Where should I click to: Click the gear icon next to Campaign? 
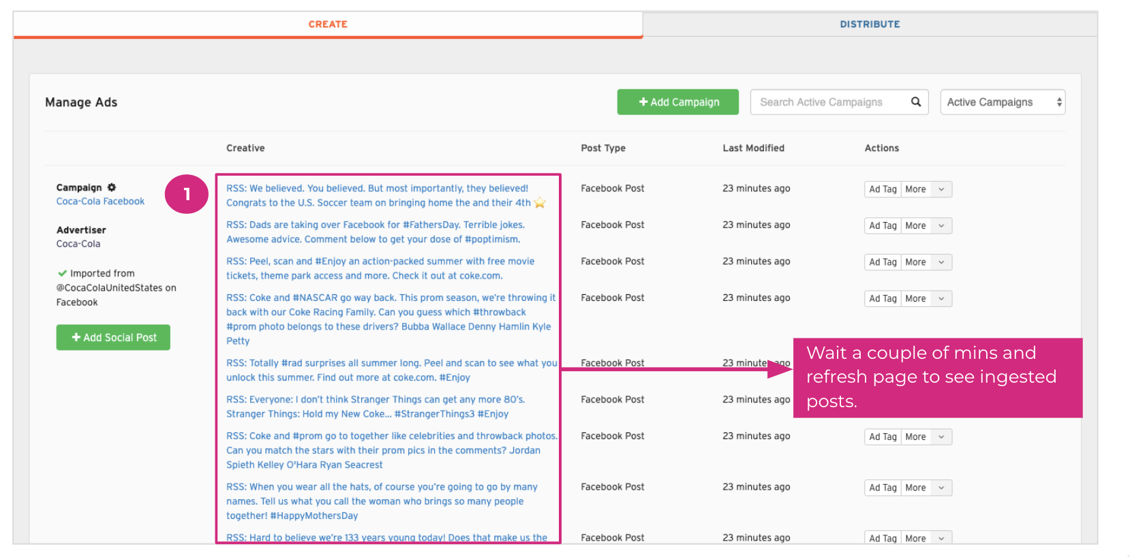pos(112,187)
